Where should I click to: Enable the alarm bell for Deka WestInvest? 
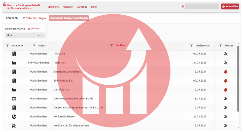(x=226, y=99)
